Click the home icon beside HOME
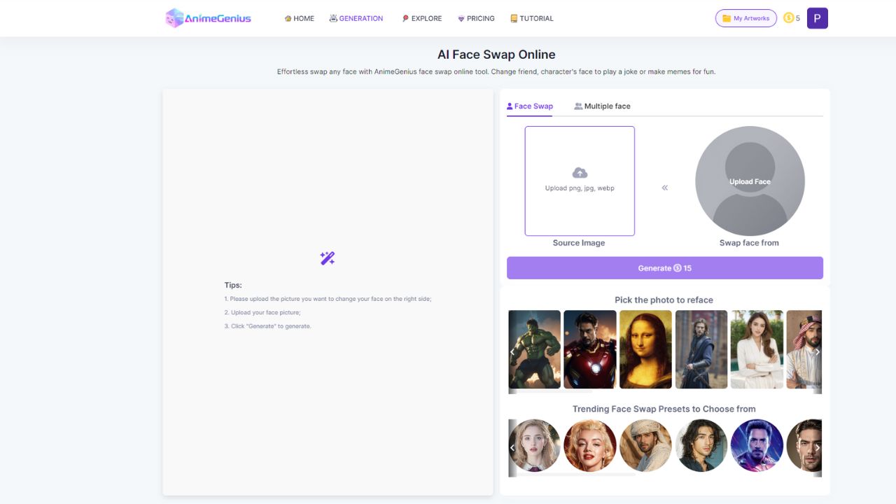Viewport: 896px width, 504px height. tap(288, 18)
